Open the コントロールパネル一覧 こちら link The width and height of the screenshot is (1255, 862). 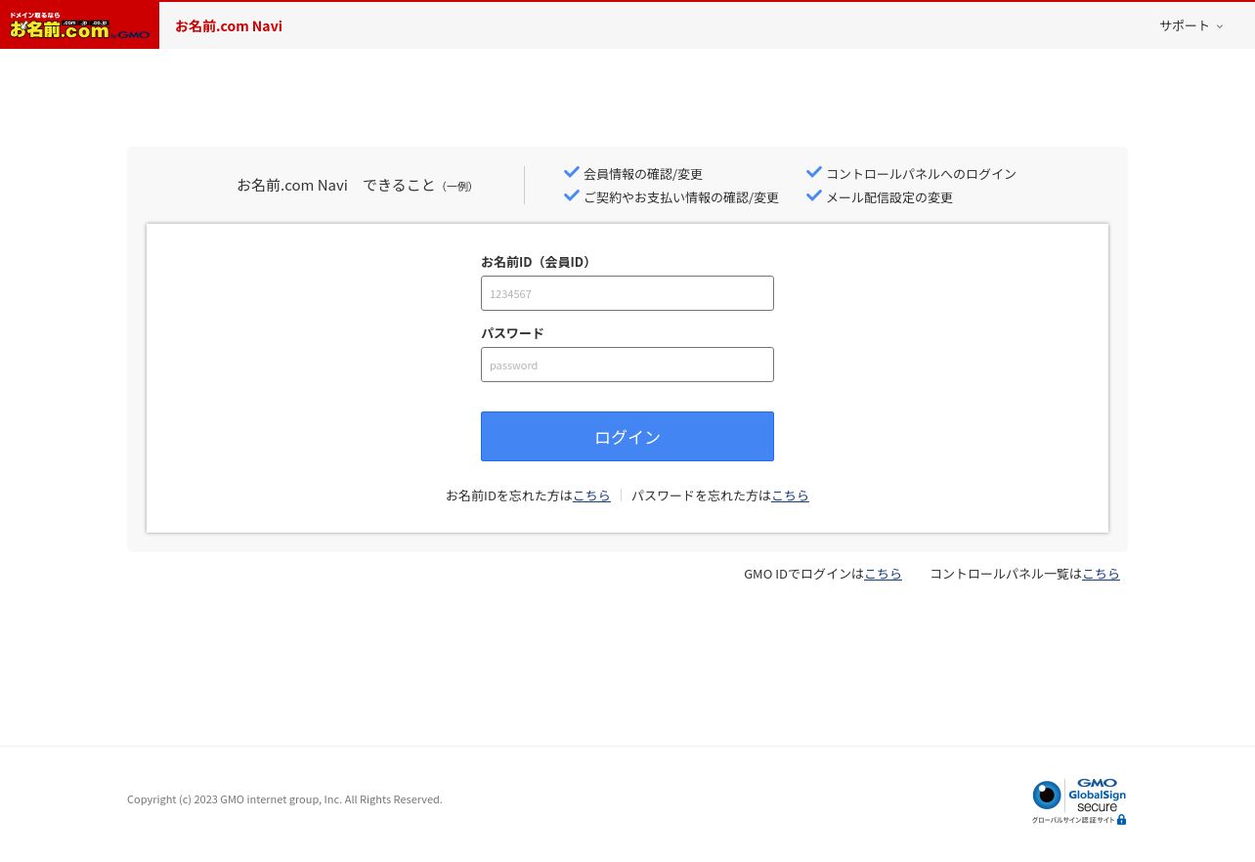pos(1101,574)
